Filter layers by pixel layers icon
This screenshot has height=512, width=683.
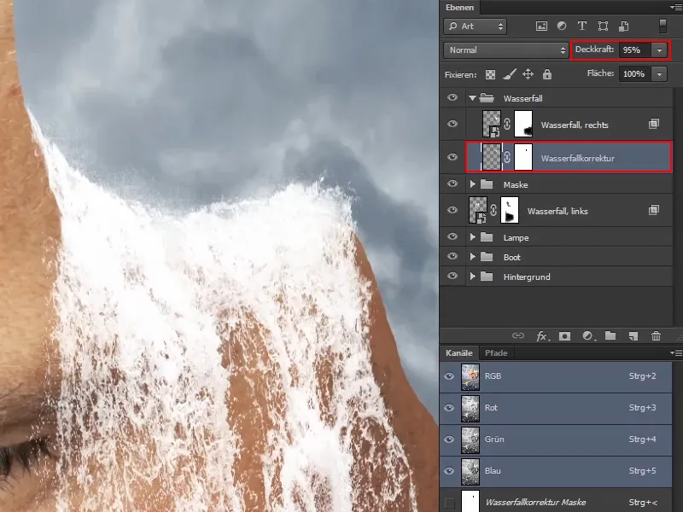541,26
